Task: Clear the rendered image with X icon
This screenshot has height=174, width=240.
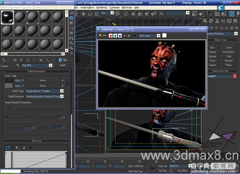Action: (x=134, y=36)
